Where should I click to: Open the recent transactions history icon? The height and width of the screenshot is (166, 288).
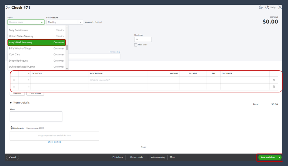(x=8, y=7)
